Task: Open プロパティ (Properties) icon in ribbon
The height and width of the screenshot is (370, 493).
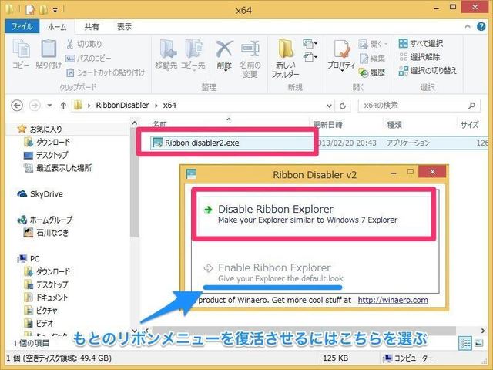Action: pyautogui.click(x=341, y=55)
